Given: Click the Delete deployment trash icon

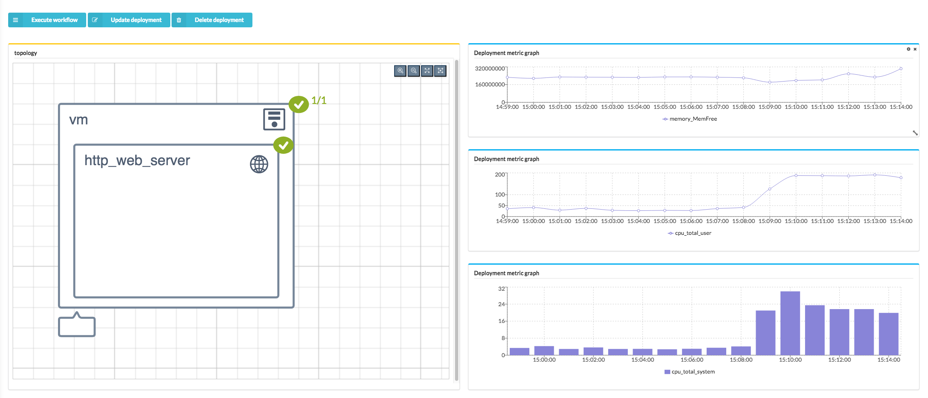Looking at the screenshot, I should tap(178, 20).
